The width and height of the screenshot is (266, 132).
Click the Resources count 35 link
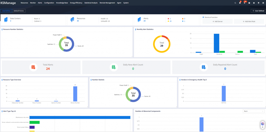(78, 21)
